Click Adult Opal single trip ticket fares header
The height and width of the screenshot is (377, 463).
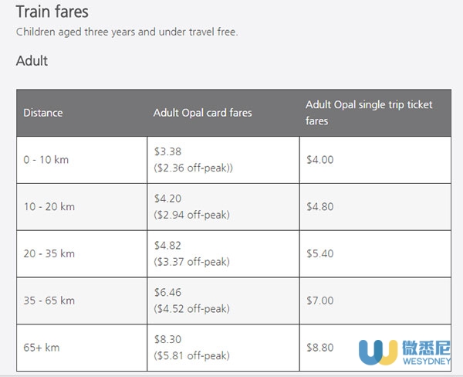pos(369,113)
